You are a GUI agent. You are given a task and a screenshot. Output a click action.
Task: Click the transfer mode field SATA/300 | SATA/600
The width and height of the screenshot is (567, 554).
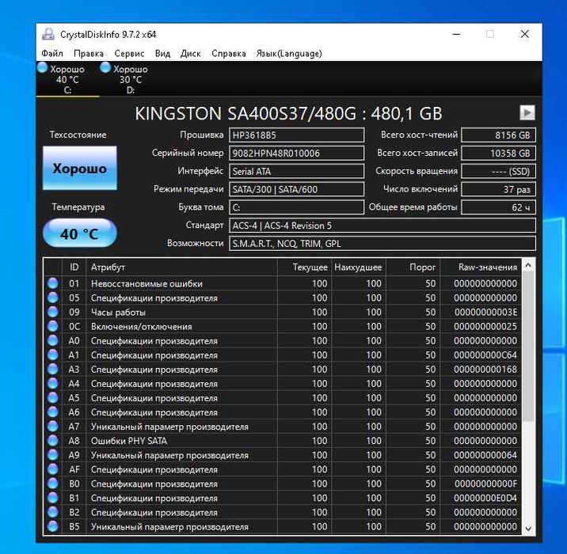pos(296,189)
